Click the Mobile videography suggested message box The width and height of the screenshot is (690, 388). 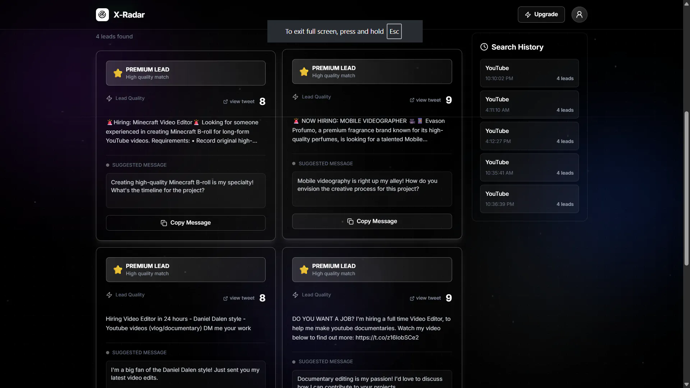coord(372,189)
